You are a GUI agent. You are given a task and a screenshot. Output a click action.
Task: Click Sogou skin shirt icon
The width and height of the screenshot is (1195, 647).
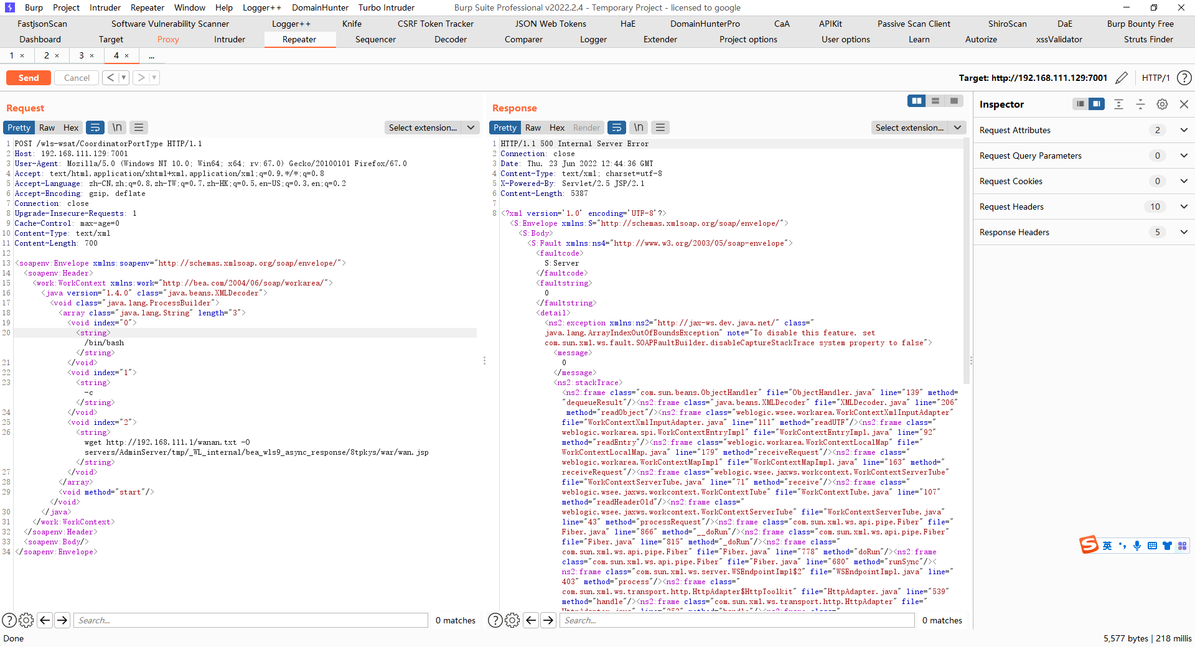(x=1167, y=546)
